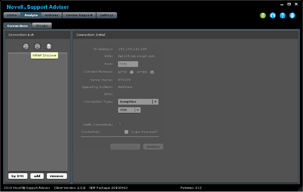This screenshot has width=303, height=192.
Task: Click the server name NTS235
Action: click(x=125, y=80)
